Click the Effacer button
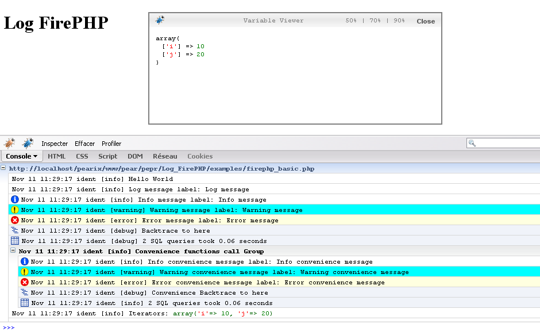This screenshot has width=540, height=332. pyautogui.click(x=84, y=144)
